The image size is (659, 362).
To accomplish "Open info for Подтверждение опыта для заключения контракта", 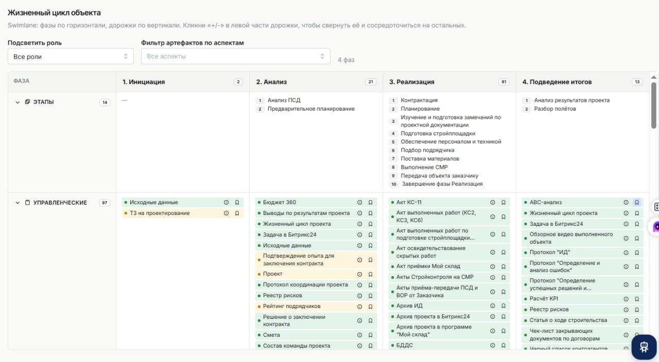I will 359,260.
